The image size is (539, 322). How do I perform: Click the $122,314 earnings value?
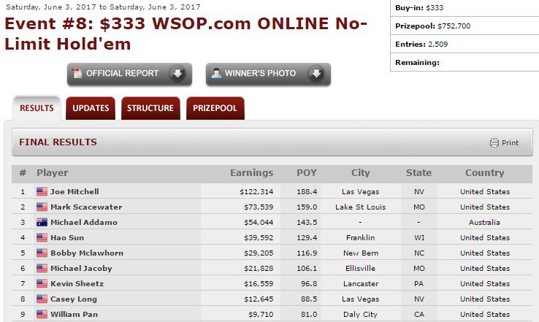256,192
